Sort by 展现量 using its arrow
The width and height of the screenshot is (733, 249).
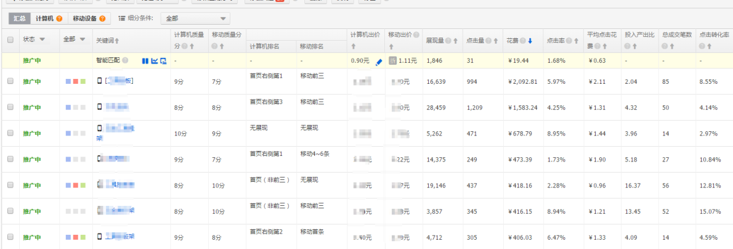pyautogui.click(x=455, y=41)
